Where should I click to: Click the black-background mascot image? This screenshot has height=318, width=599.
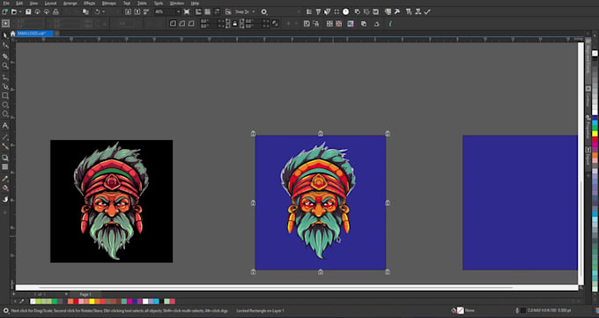pos(111,201)
